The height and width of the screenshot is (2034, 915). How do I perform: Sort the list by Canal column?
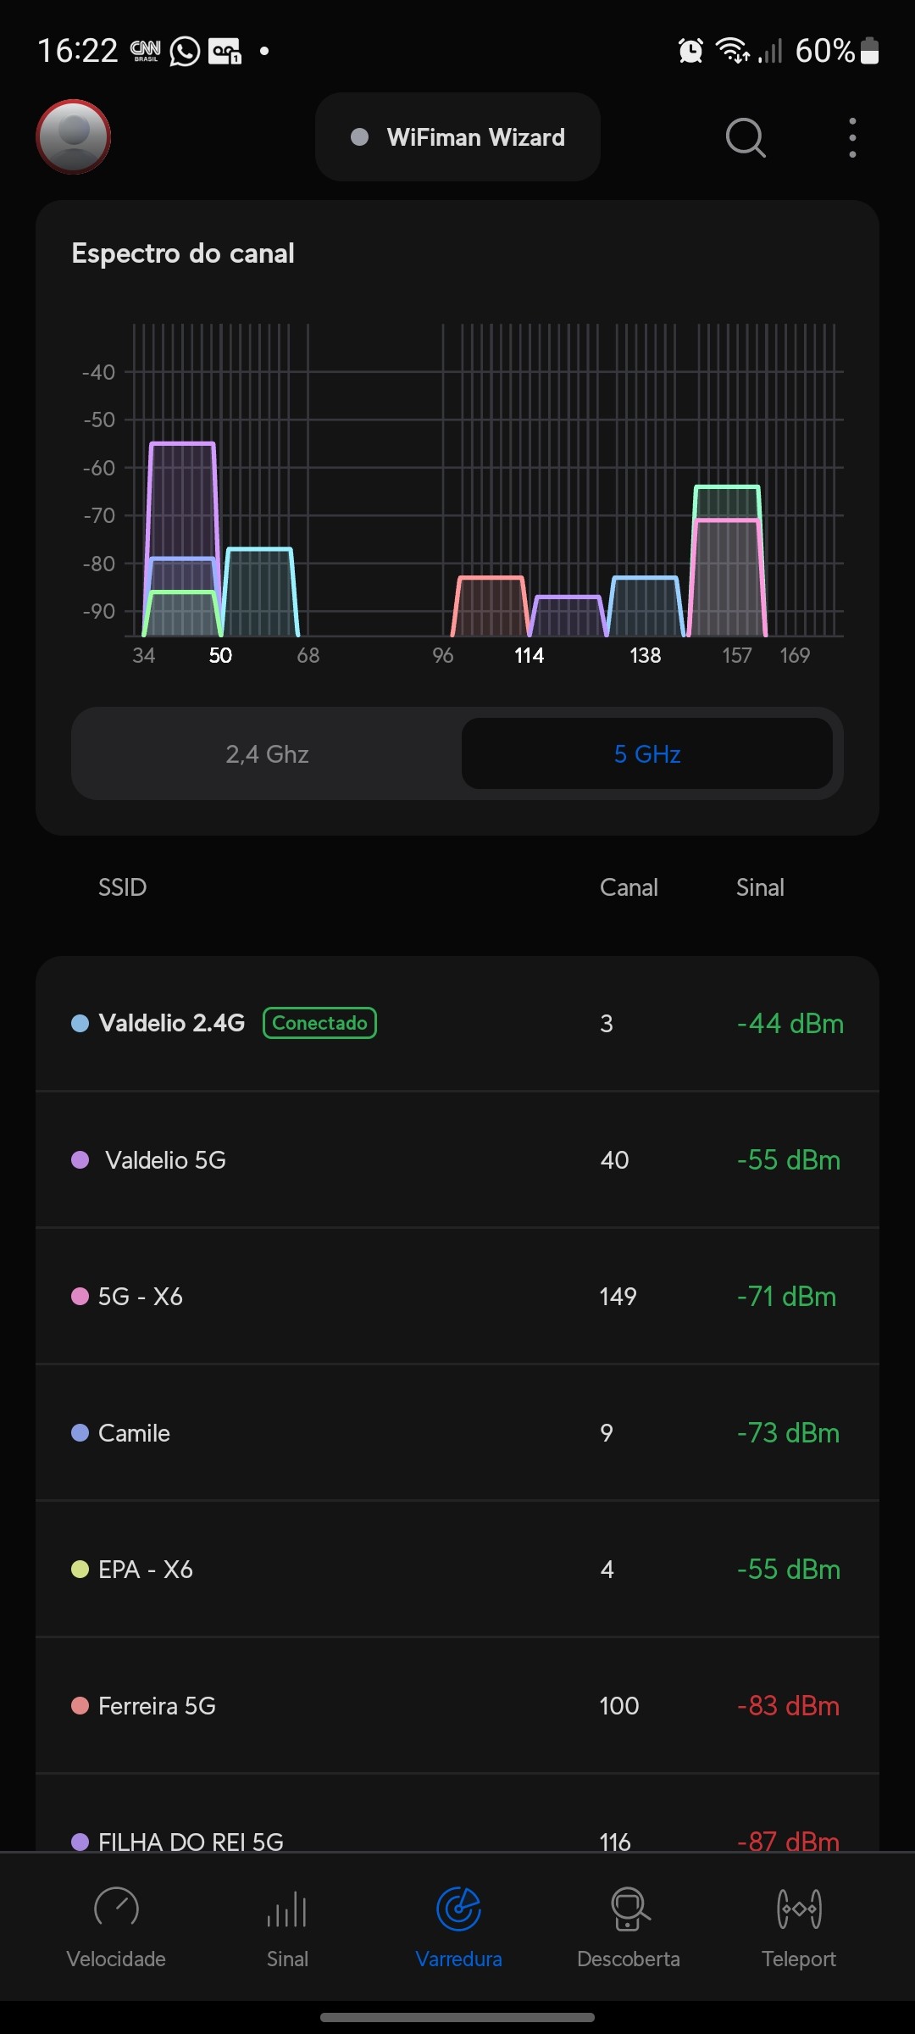pyautogui.click(x=629, y=887)
